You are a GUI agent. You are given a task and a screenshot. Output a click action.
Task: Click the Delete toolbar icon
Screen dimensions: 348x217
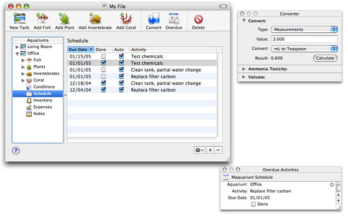coord(198,19)
